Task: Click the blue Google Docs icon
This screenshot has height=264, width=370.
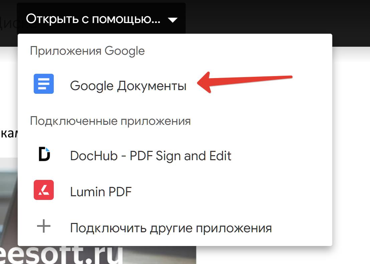Action: coord(43,84)
